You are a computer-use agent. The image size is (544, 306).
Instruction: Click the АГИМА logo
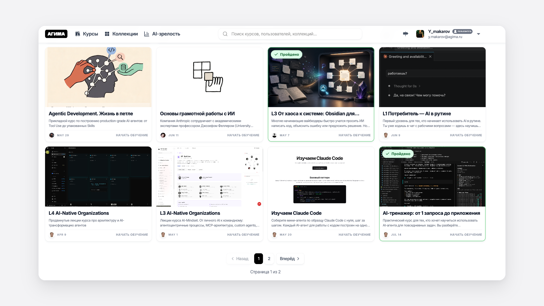[56, 34]
